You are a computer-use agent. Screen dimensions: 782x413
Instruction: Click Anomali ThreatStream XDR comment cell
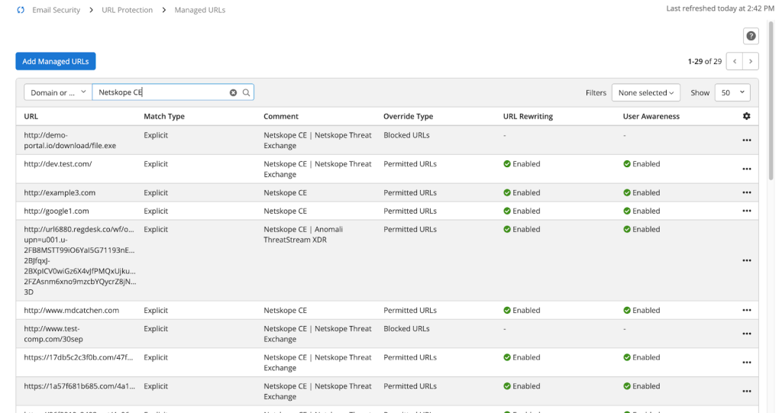click(303, 234)
